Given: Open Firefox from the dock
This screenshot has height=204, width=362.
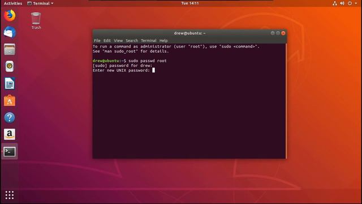Looking at the screenshot, I should tap(10, 15).
